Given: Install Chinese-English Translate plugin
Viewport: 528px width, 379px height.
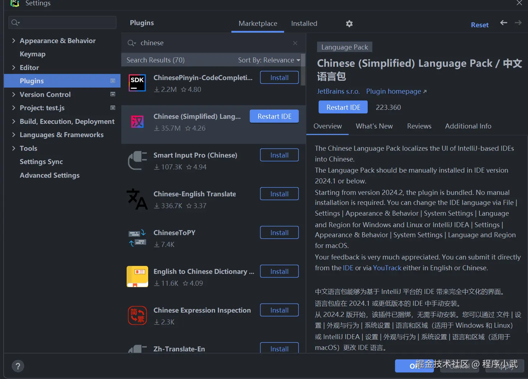Looking at the screenshot, I should click(279, 194).
